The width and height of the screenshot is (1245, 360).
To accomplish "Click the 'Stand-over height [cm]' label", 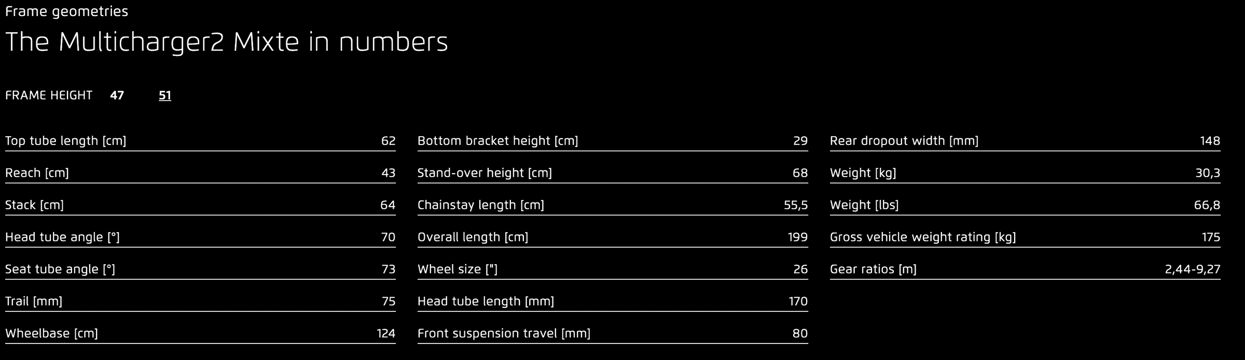I will click(x=485, y=173).
